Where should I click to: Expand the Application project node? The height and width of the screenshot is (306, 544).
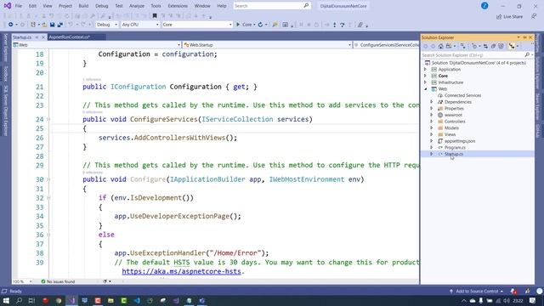425,70
